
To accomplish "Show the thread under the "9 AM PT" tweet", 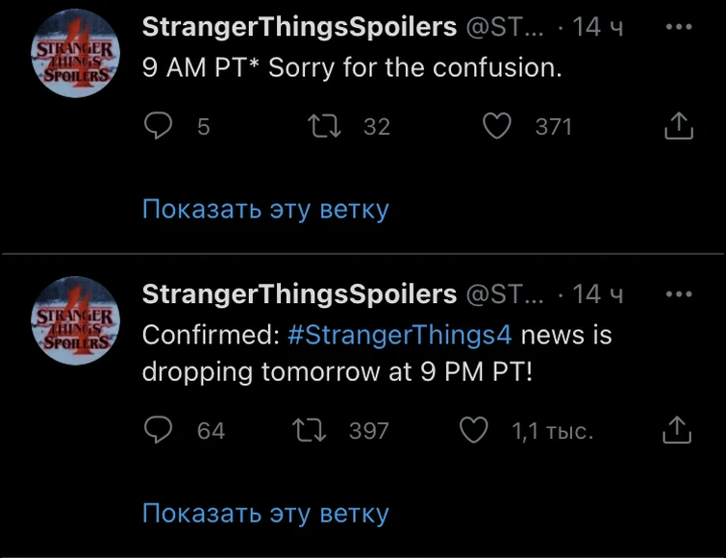I will pyautogui.click(x=265, y=209).
